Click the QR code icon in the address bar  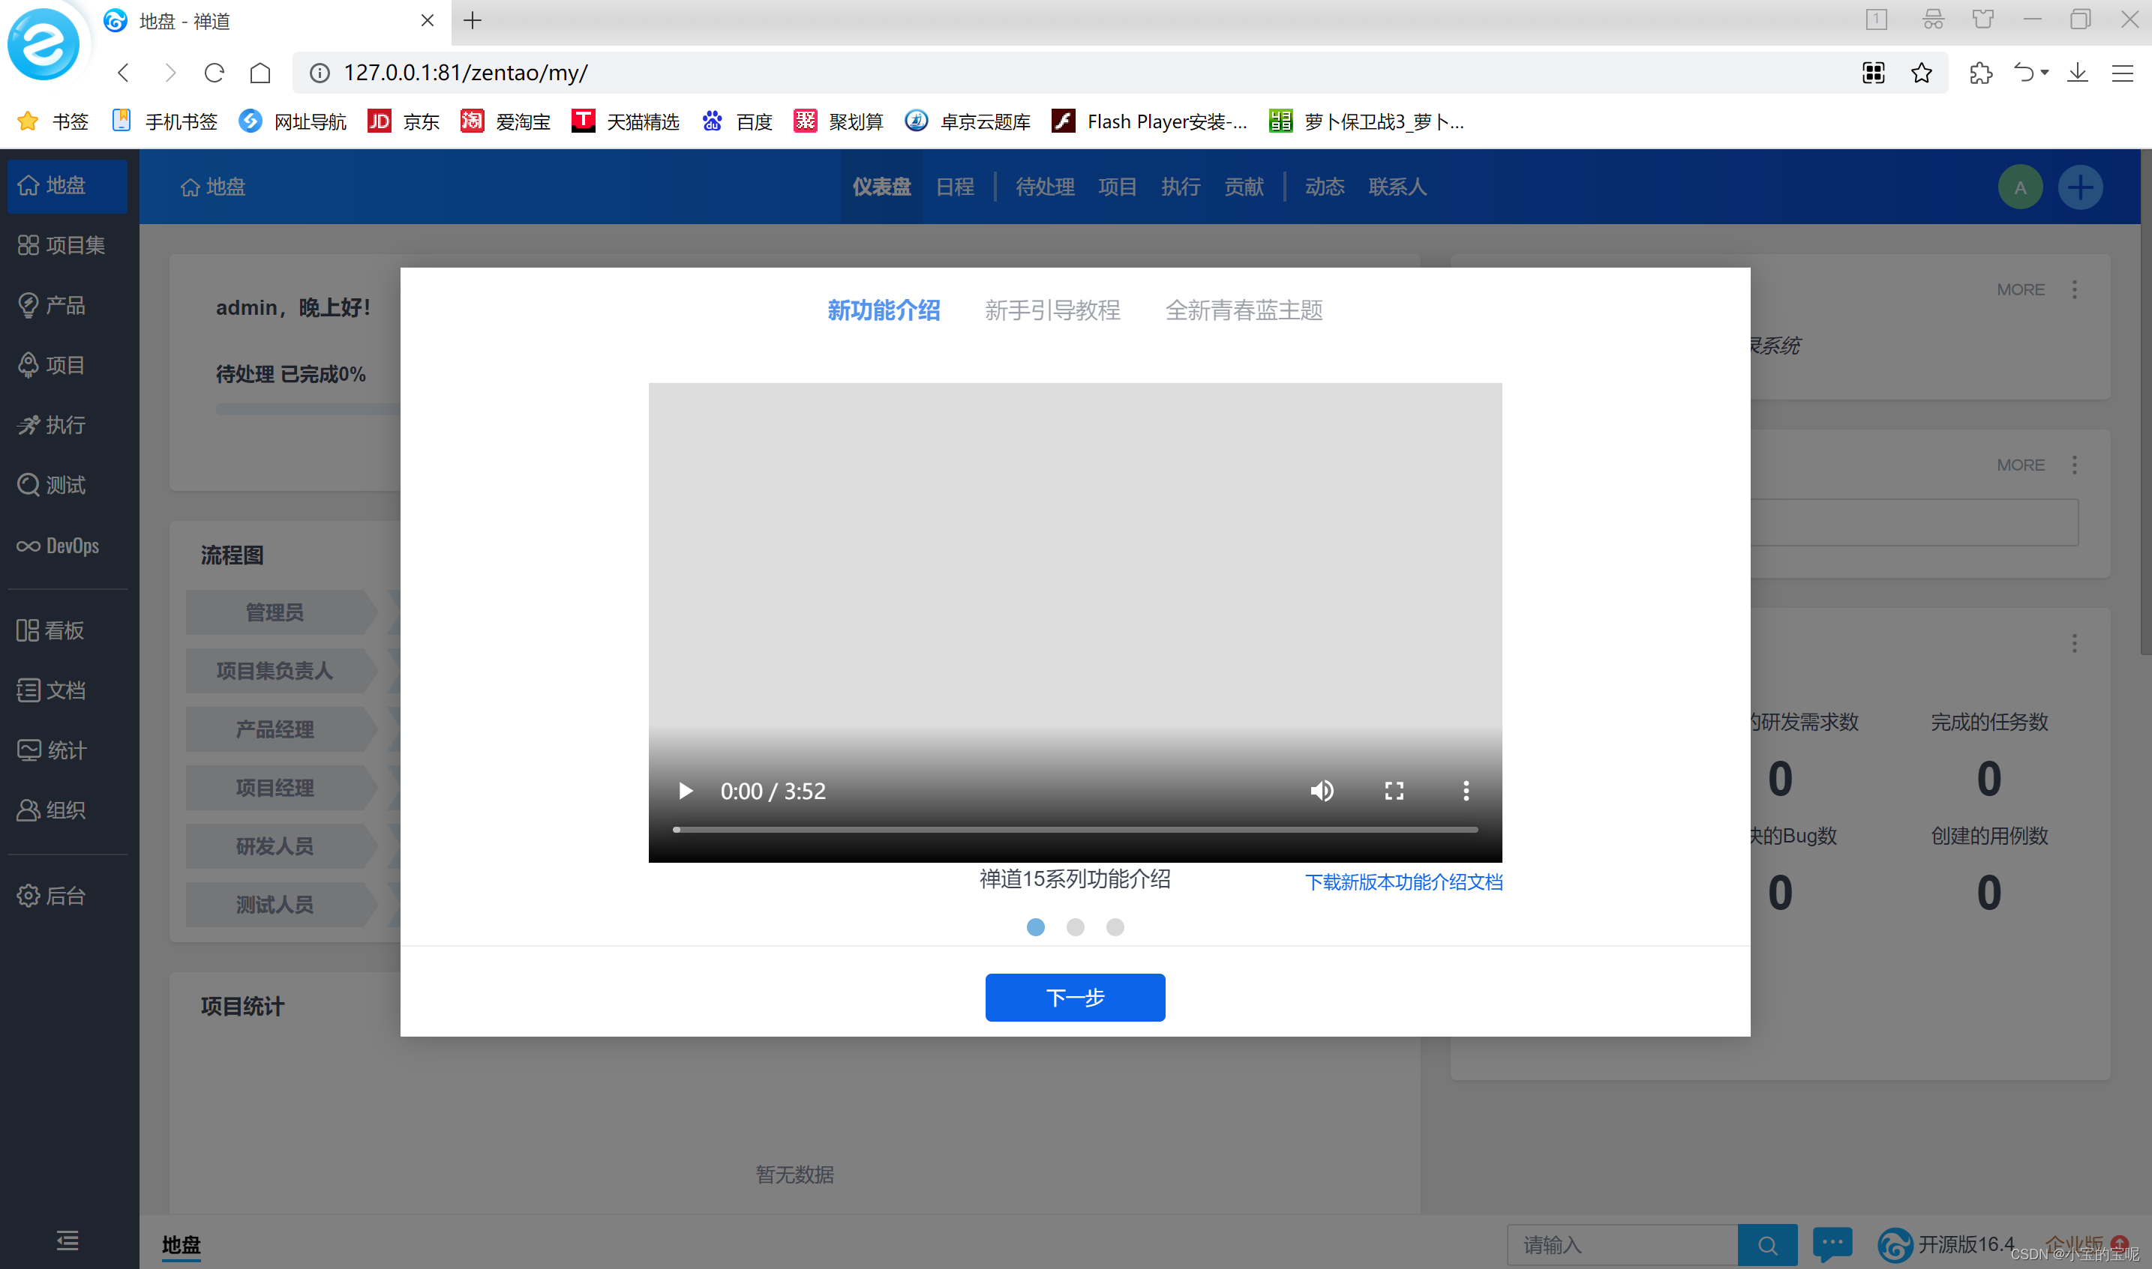[1873, 73]
